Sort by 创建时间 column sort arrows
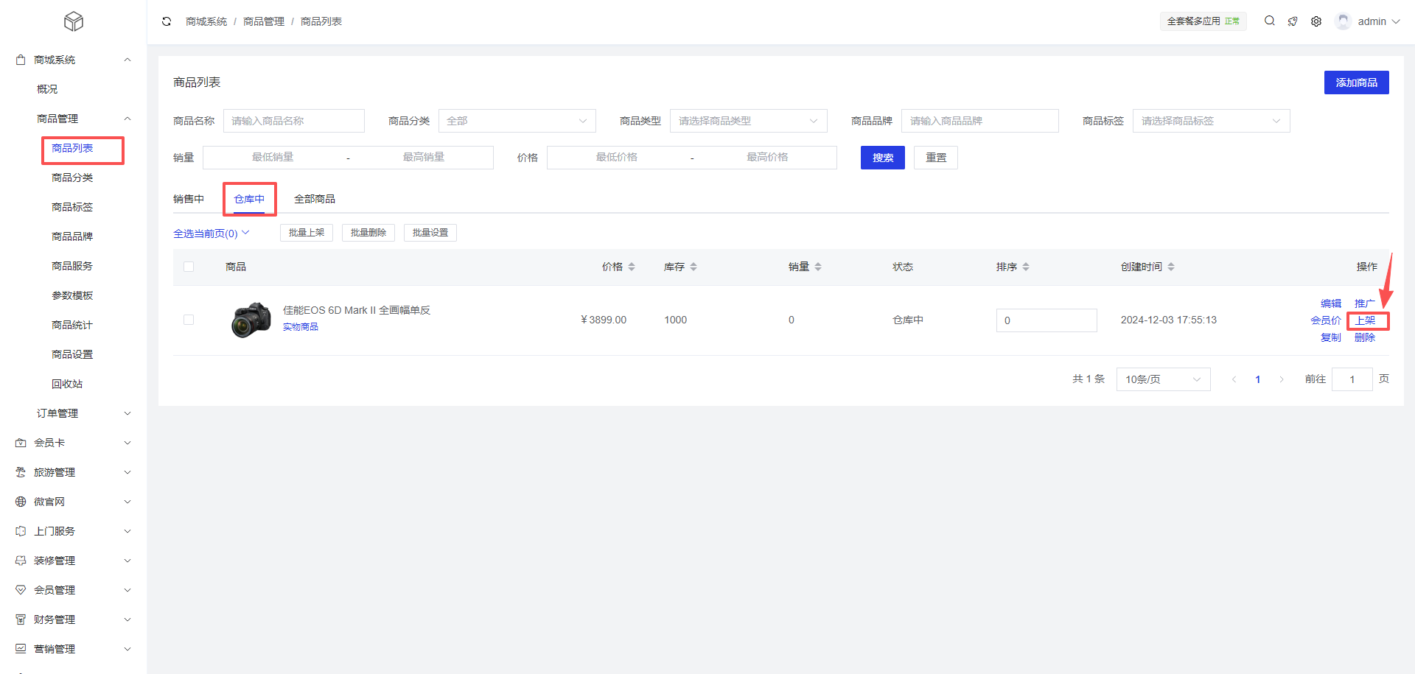Image resolution: width=1415 pixels, height=674 pixels. pyautogui.click(x=1171, y=267)
